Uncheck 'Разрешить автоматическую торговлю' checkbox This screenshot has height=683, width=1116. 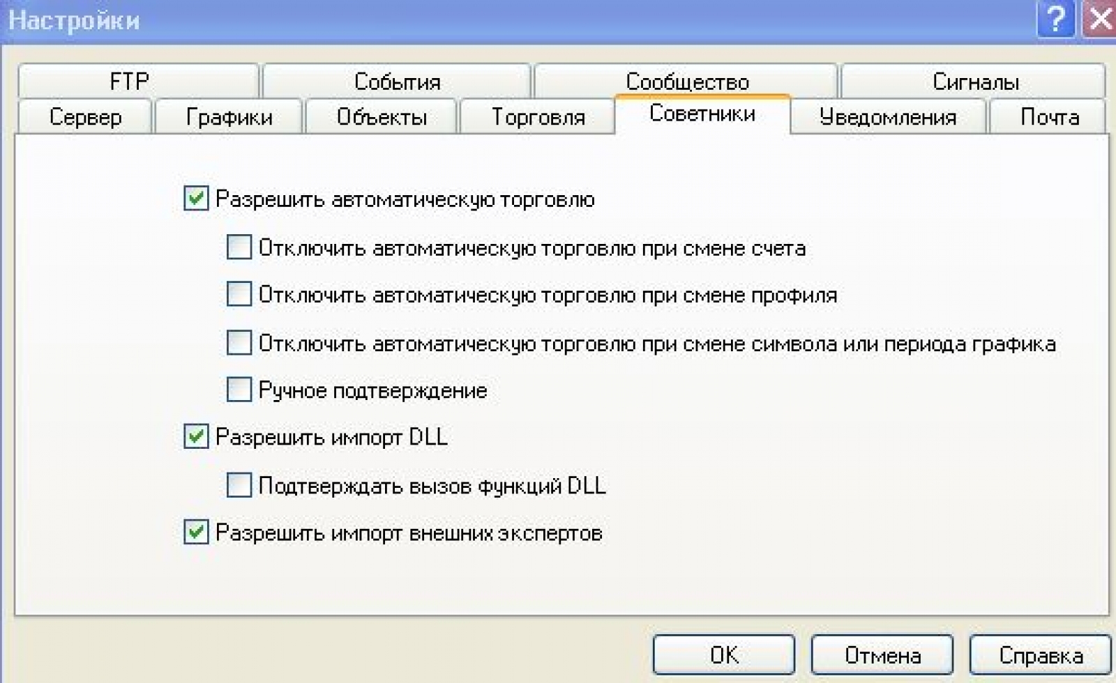click(196, 199)
